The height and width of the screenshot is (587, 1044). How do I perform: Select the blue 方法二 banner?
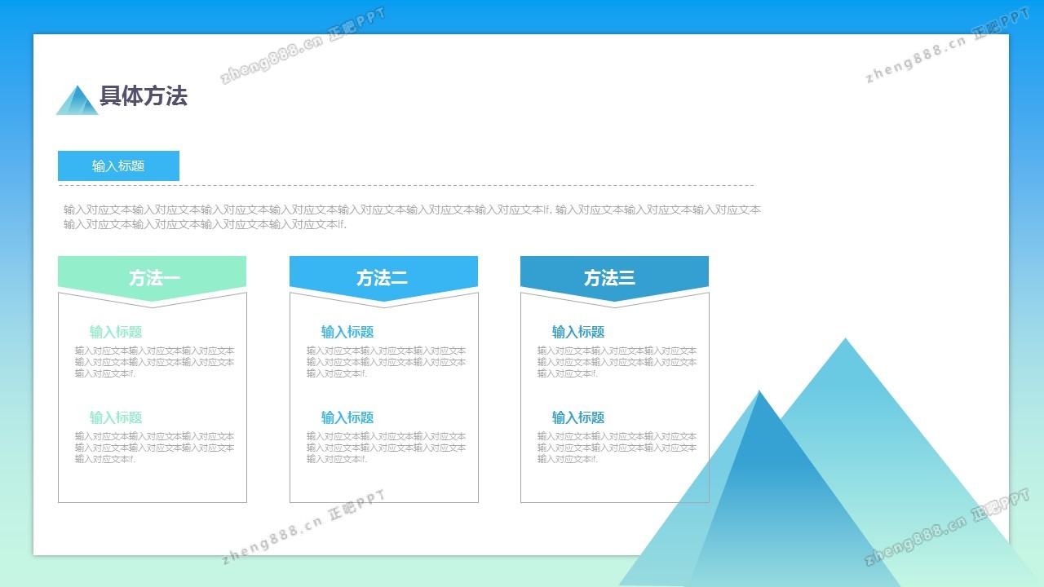(x=383, y=277)
